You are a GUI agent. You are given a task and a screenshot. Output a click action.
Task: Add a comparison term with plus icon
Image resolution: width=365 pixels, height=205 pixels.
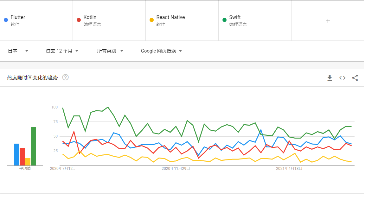click(x=328, y=21)
